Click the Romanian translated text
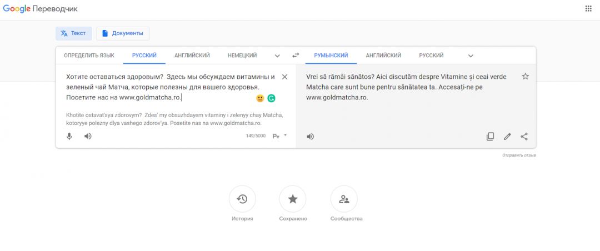This screenshot has width=600, height=251. 406,87
